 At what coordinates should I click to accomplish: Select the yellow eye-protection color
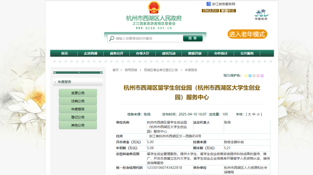[x=246, y=76]
